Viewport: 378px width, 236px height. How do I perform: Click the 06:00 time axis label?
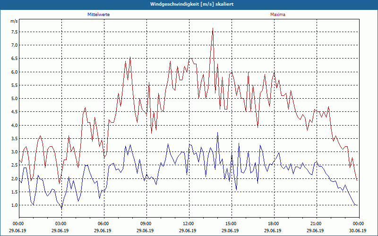(x=104, y=224)
